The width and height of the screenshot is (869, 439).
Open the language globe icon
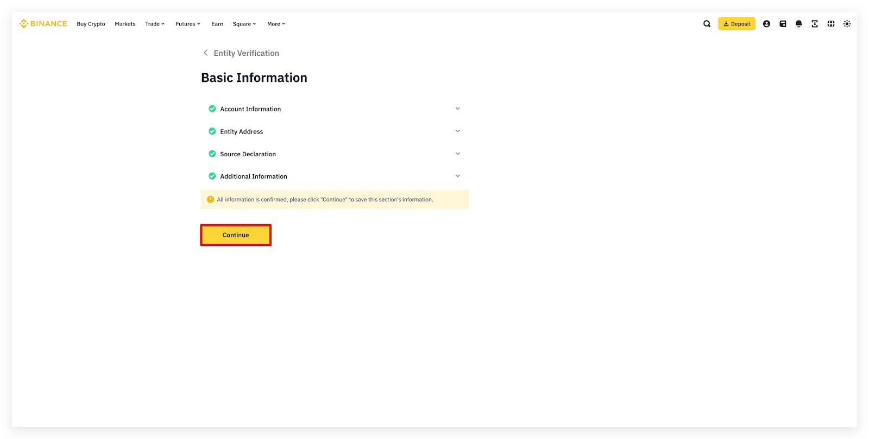pyautogui.click(x=831, y=24)
